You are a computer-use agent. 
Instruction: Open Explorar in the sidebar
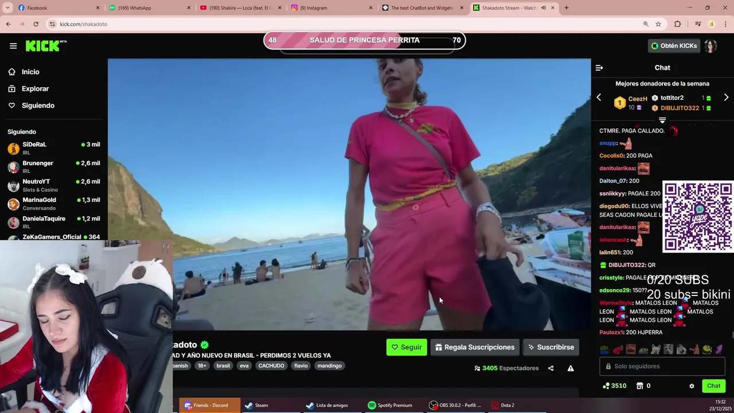[x=35, y=89]
